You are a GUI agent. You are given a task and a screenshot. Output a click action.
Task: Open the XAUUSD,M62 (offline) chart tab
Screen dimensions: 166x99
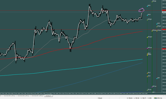coord(9,96)
